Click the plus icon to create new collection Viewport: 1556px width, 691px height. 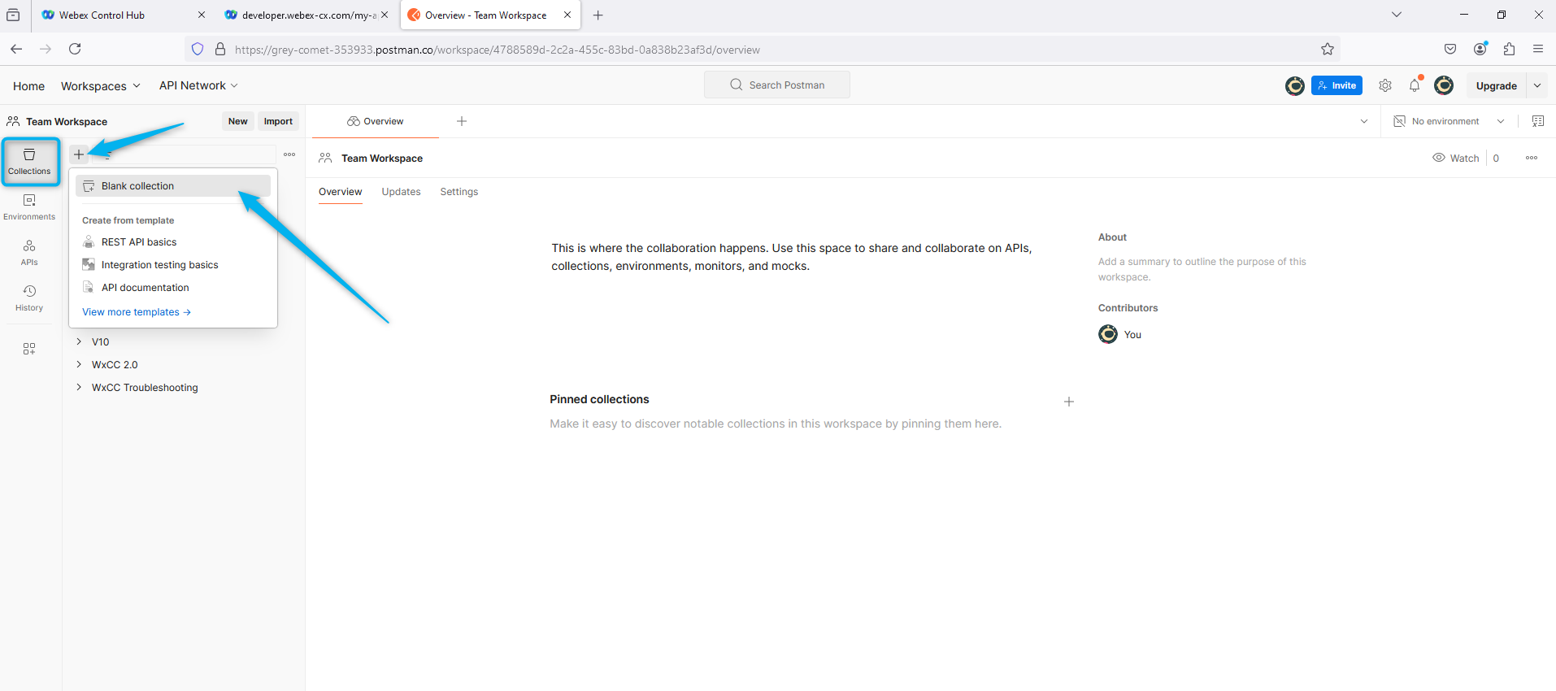79,154
